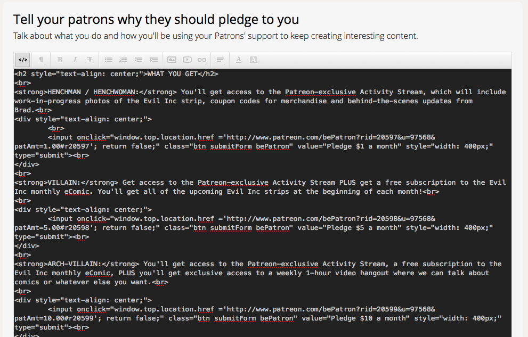Open the font color picker
The image size is (528, 337).
tap(238, 60)
